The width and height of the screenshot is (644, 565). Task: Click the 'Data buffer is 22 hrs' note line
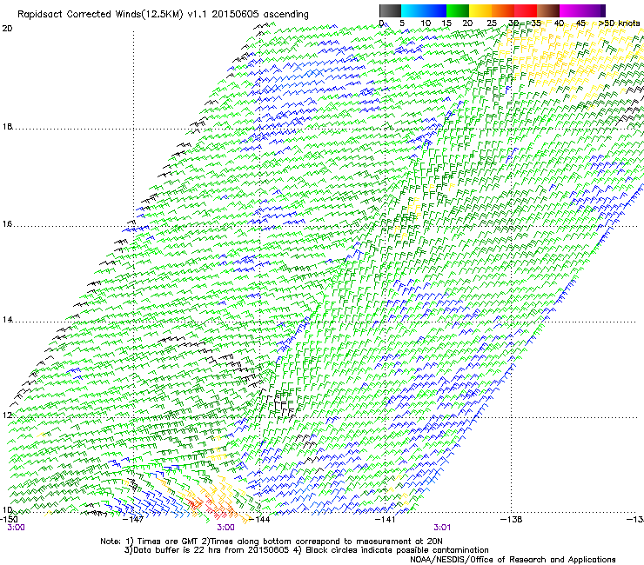[x=306, y=550]
